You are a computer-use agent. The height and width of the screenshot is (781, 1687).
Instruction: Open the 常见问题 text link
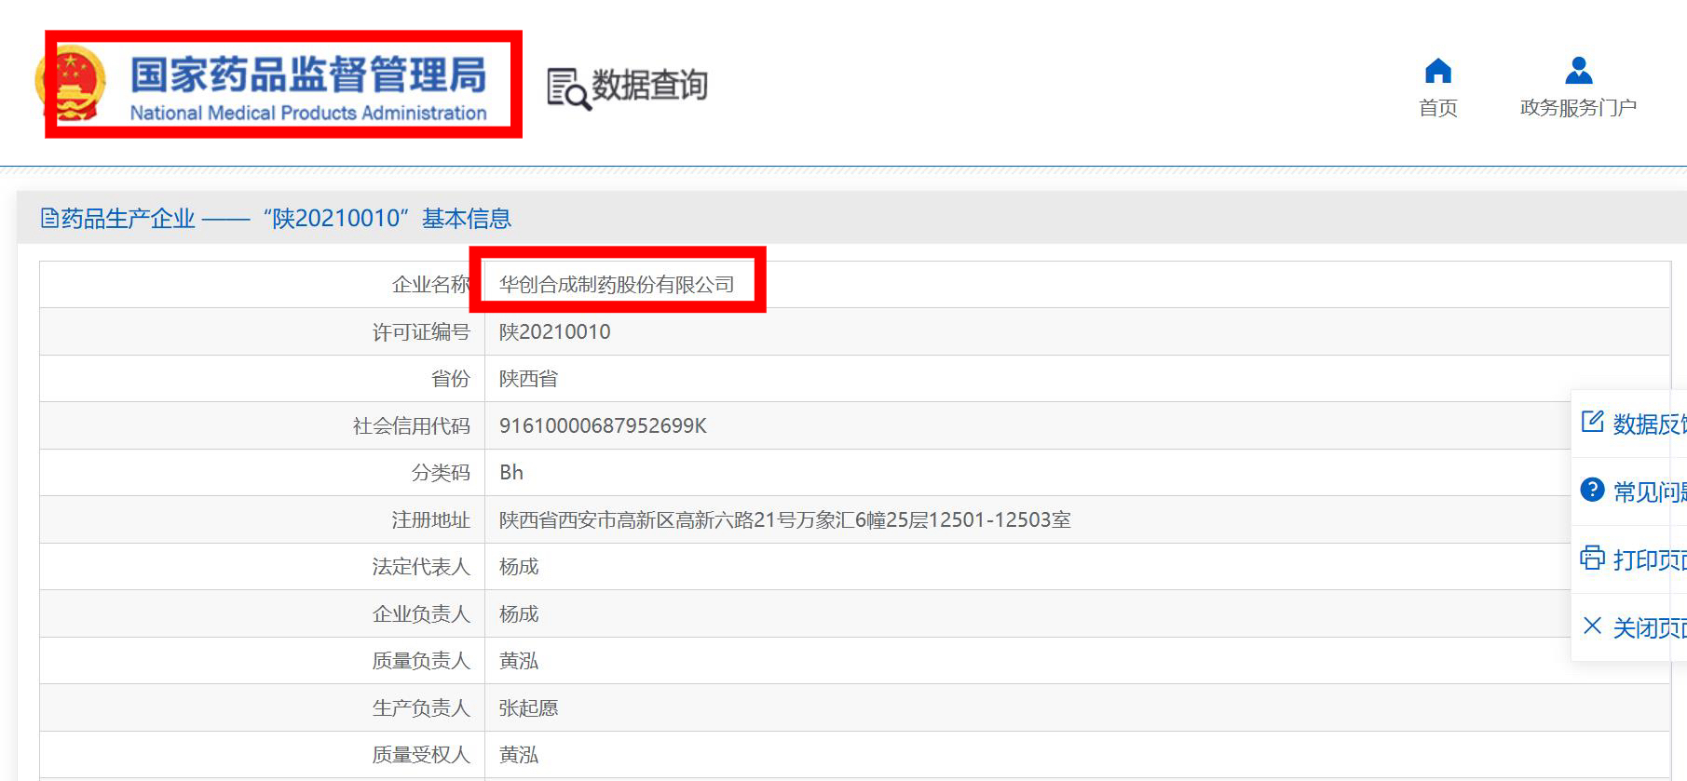tap(1650, 491)
